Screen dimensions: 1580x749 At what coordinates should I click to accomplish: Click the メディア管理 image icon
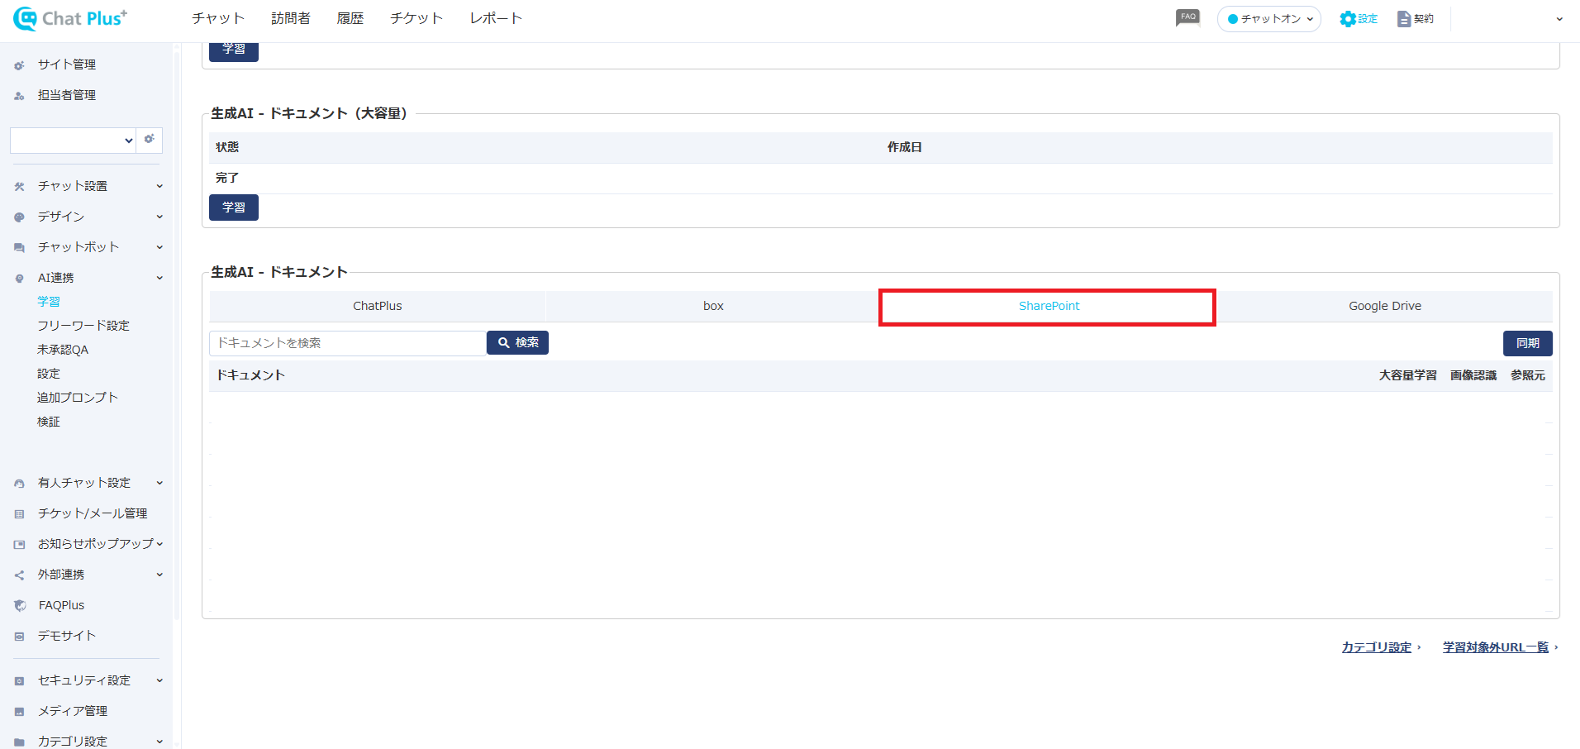[19, 712]
